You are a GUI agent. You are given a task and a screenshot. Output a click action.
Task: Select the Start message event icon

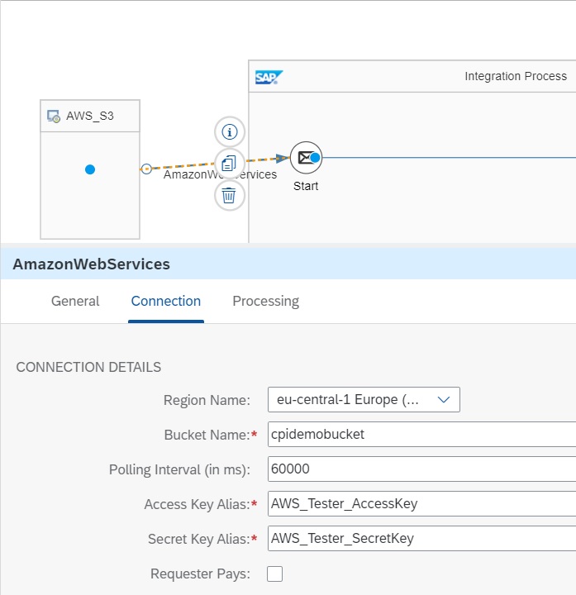coord(307,158)
